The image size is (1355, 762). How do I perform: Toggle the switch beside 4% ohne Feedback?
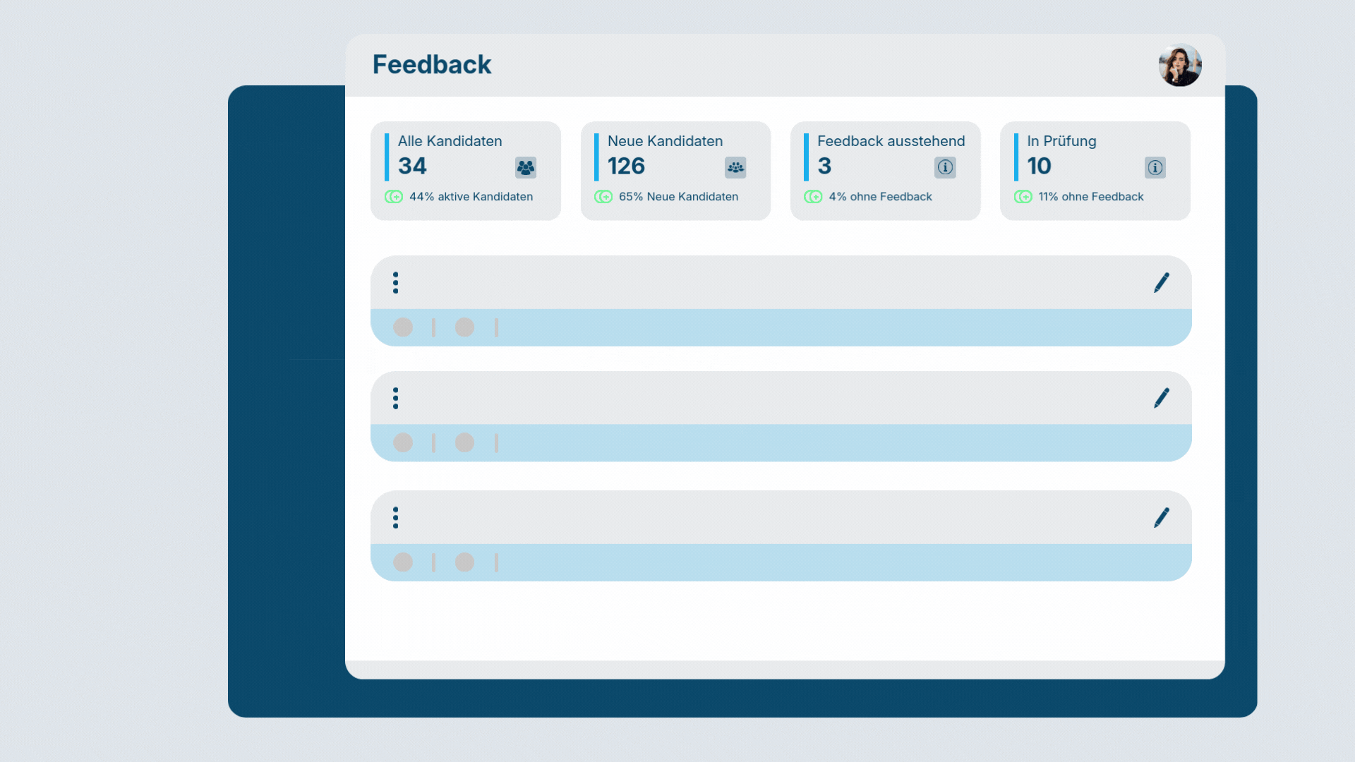[x=813, y=197]
